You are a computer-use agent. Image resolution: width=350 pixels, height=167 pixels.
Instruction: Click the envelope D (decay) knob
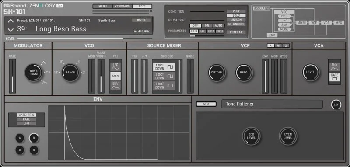(34, 138)
